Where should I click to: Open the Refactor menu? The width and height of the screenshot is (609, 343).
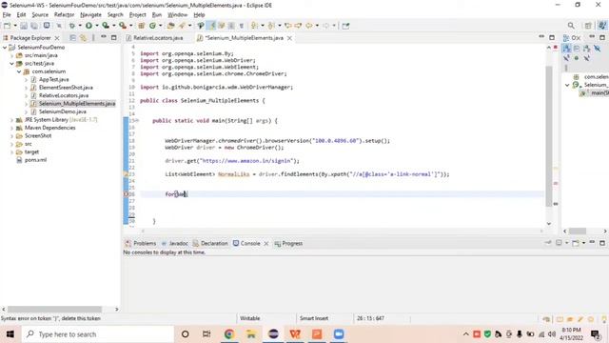click(64, 15)
